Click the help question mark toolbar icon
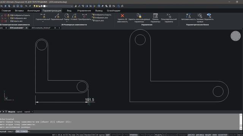This screenshot has height=136, width=243. 118,6
